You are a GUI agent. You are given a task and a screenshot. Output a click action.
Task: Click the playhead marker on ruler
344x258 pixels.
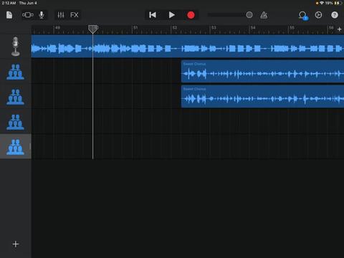[x=92, y=29]
